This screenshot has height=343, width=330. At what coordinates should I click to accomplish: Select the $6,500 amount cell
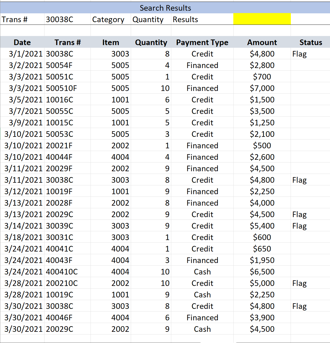point(262,272)
